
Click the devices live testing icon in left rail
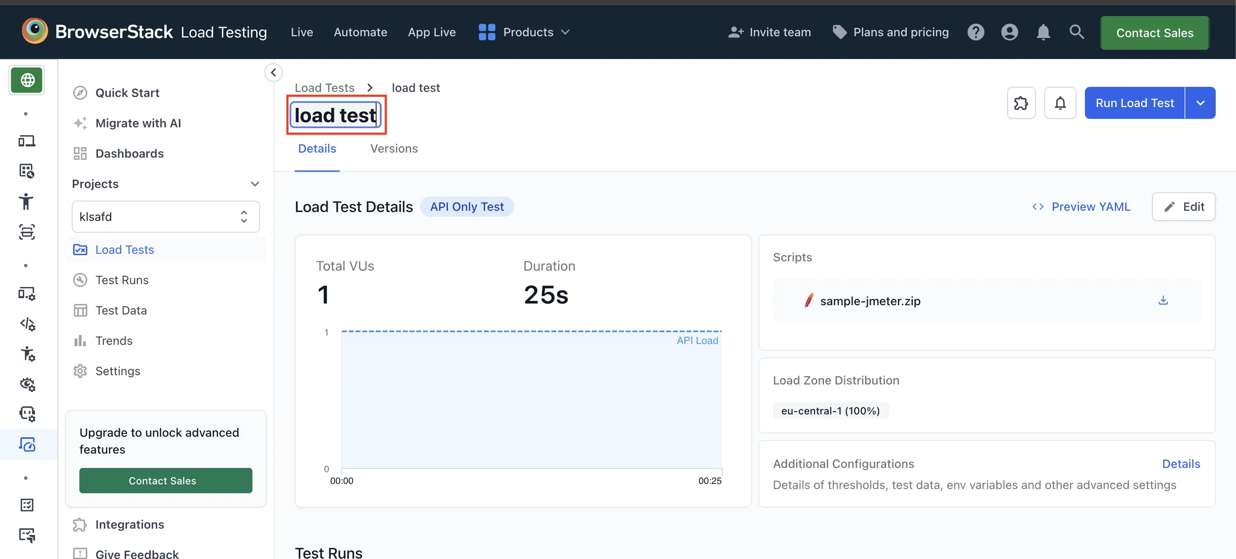(x=27, y=141)
